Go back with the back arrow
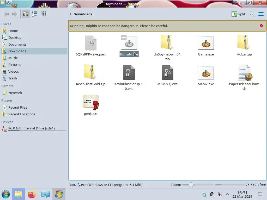Screen dimensions: 267x200 [x=6, y=14]
